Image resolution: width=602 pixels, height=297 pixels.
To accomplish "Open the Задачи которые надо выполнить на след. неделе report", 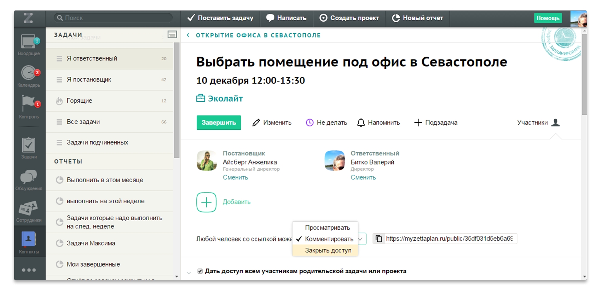I will point(110,222).
